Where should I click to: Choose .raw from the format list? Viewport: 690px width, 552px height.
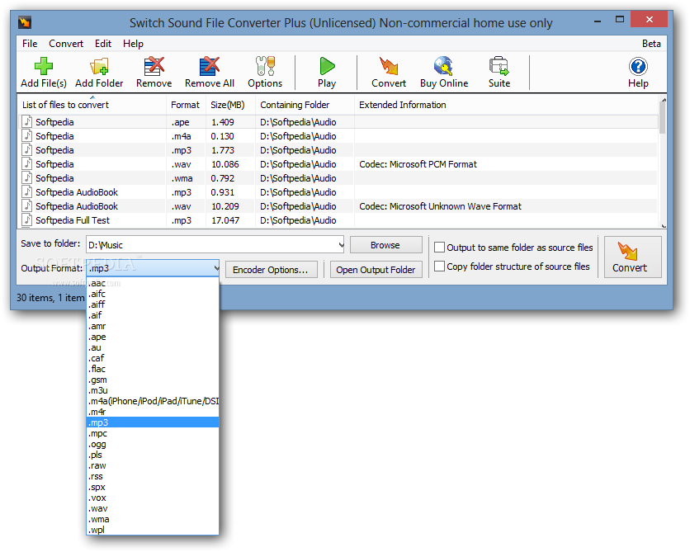[x=152, y=465]
